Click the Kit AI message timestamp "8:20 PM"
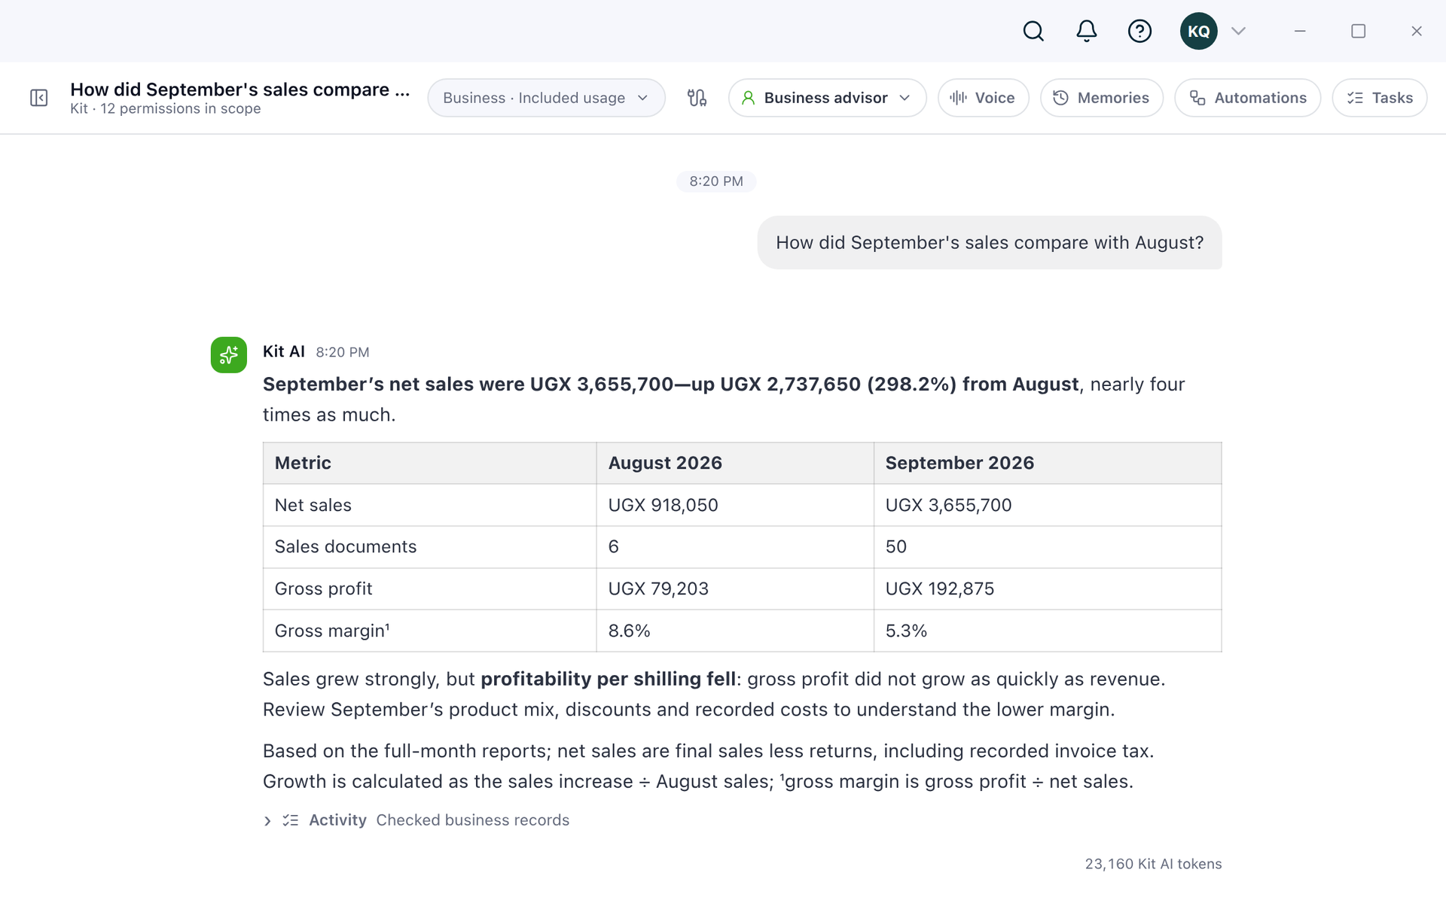The image size is (1446, 903). (x=343, y=352)
